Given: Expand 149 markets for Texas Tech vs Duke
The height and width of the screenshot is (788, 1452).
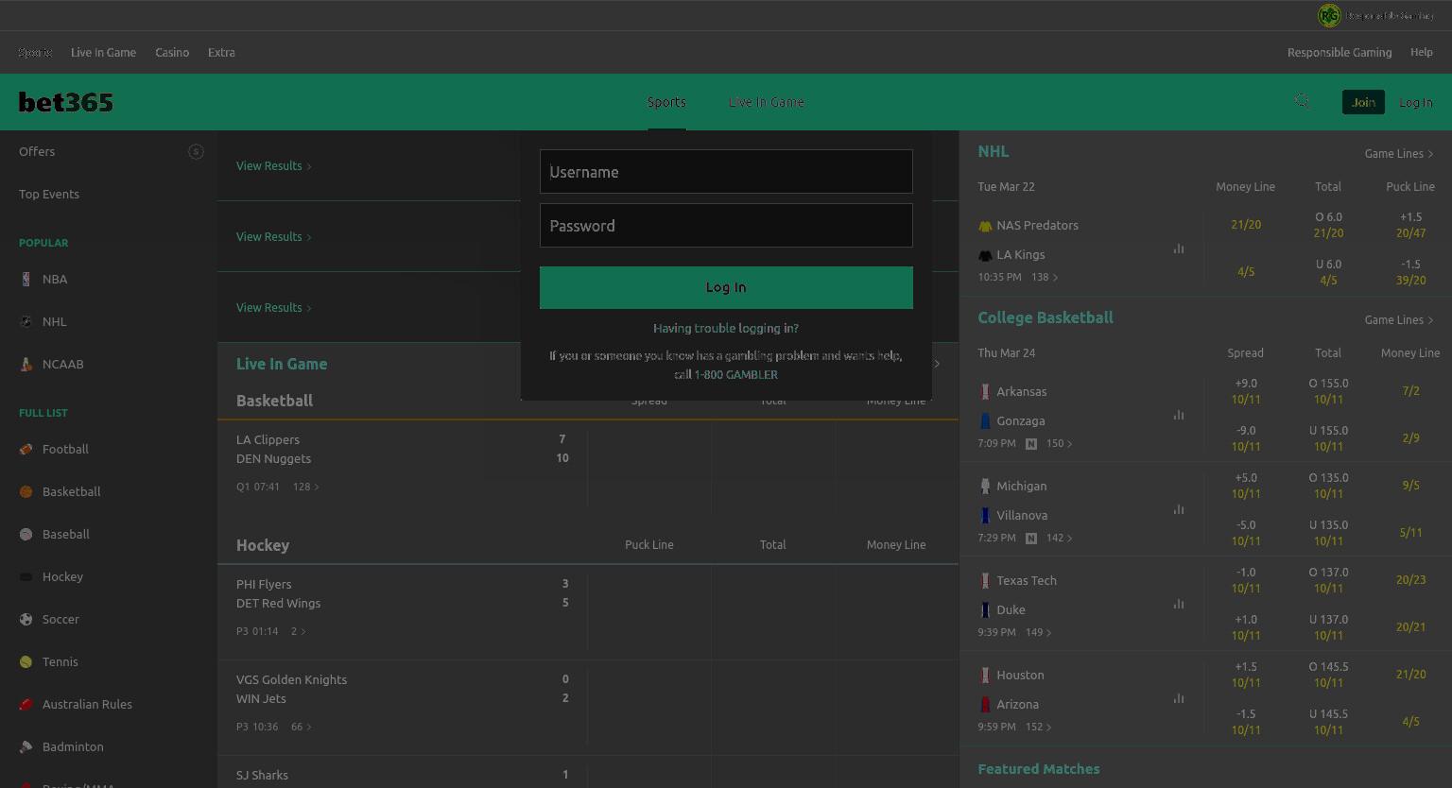Looking at the screenshot, I should coord(1039,633).
